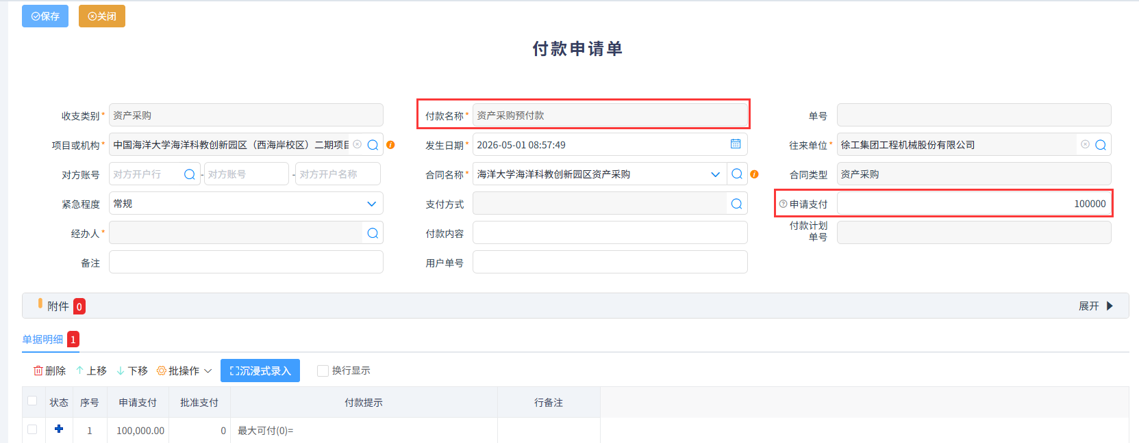Open the 紧急程度 dropdown
Viewport: 1139px width, 443px height.
[246, 204]
